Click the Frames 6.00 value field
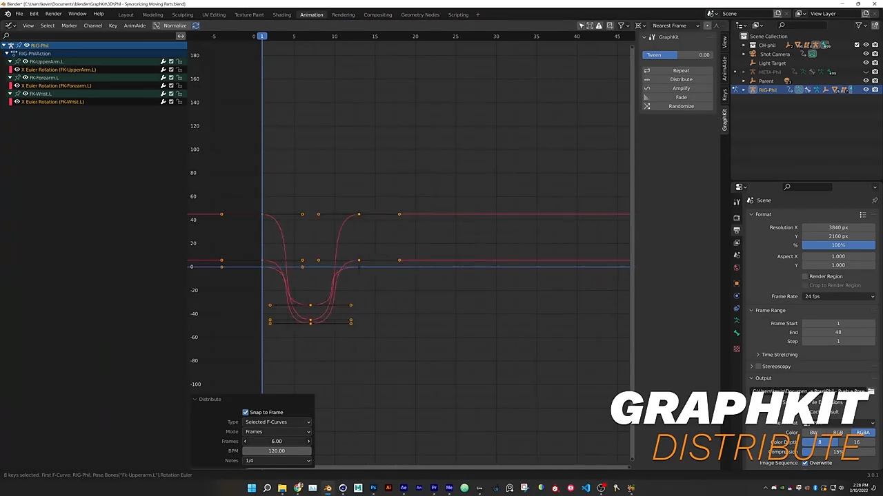This screenshot has height=496, width=883. point(277,441)
